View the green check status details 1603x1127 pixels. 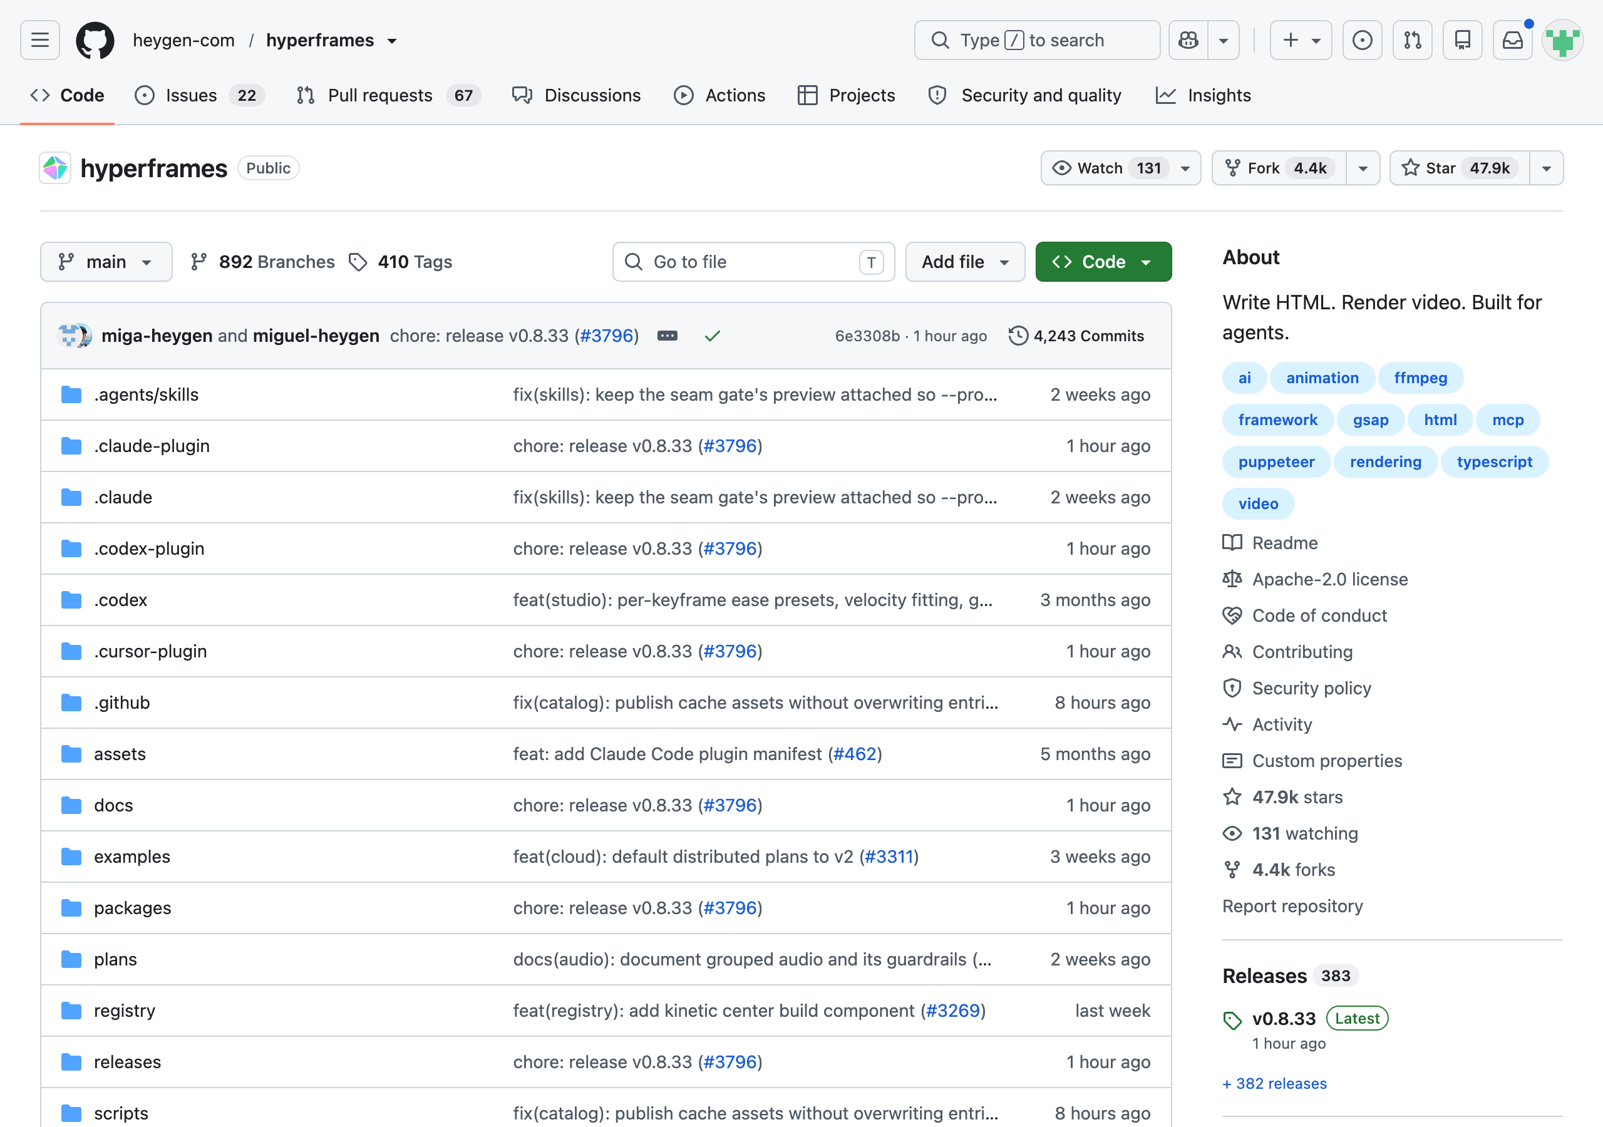[712, 336]
